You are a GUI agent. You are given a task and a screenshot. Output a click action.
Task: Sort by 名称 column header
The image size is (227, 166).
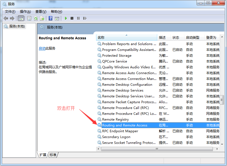pyautogui.click(x=127, y=37)
